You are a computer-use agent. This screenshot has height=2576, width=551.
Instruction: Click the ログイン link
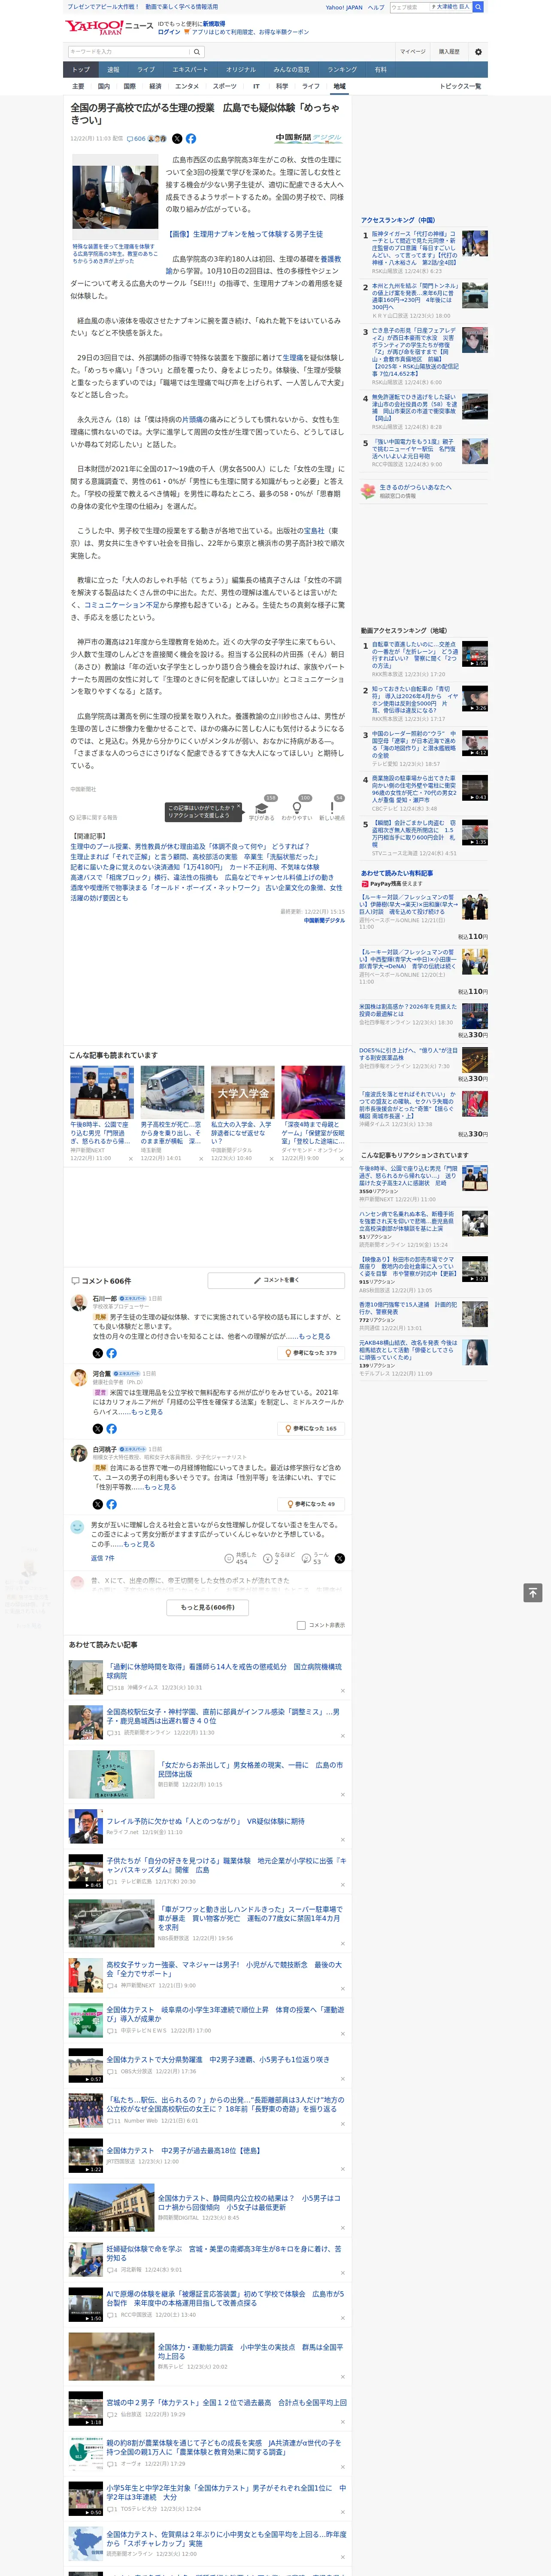pos(169,32)
